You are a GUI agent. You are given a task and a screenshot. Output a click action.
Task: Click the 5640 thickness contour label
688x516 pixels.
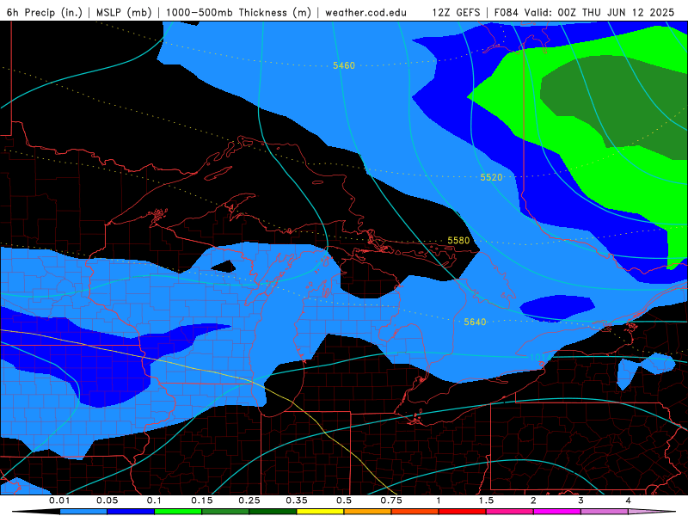coord(475,322)
